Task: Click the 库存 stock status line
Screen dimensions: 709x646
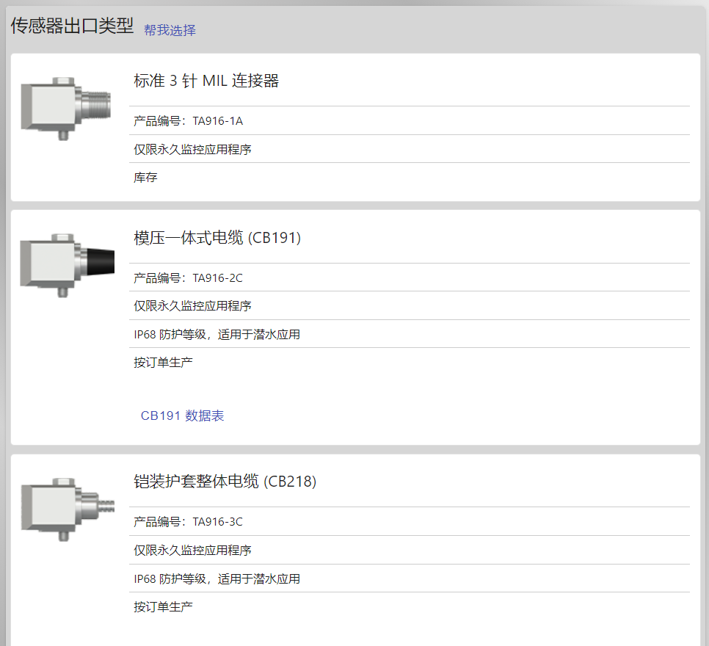Action: click(x=145, y=178)
